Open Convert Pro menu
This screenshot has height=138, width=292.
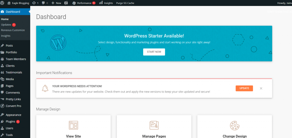coord(13,106)
